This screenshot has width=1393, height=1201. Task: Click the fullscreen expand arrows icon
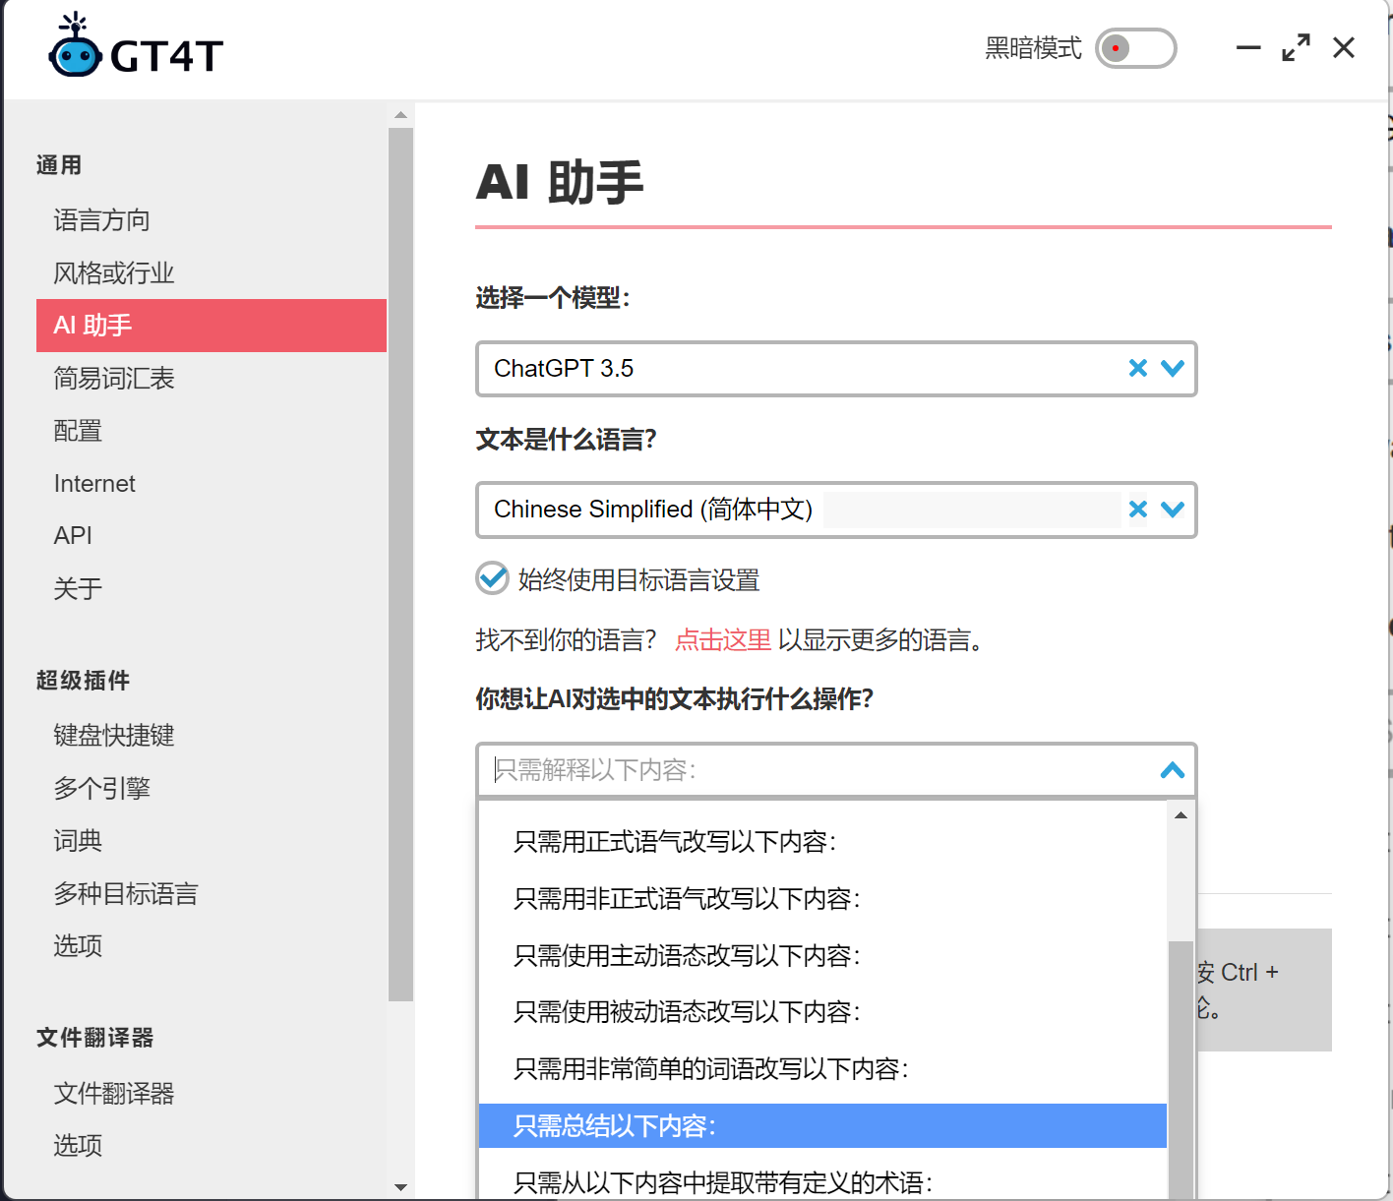1296,46
